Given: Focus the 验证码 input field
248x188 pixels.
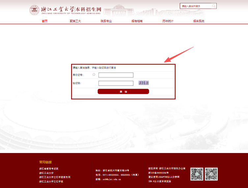Looking at the screenshot, I should [x=116, y=83].
